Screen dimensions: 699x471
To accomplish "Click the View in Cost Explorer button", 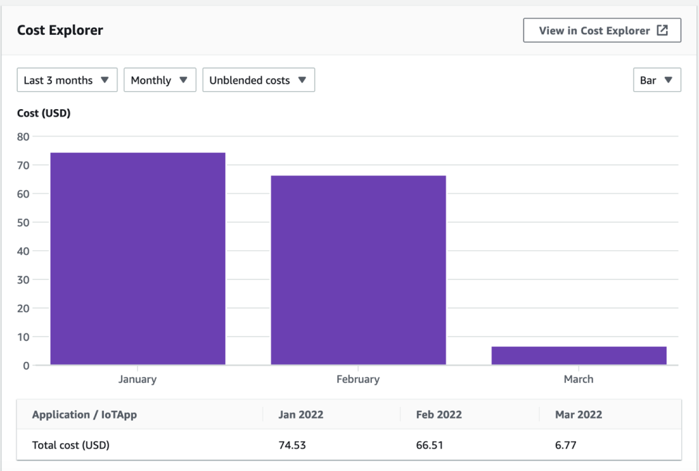I will click(x=602, y=30).
